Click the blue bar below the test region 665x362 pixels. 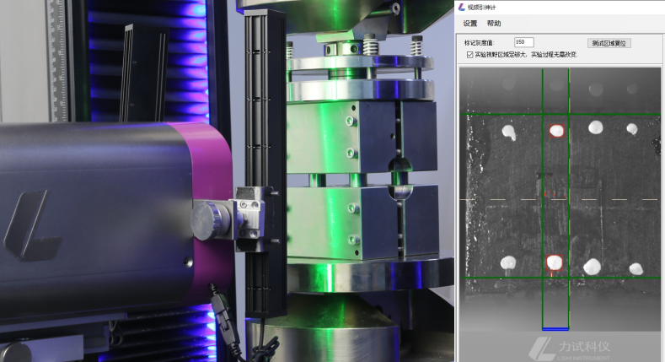pos(555,327)
